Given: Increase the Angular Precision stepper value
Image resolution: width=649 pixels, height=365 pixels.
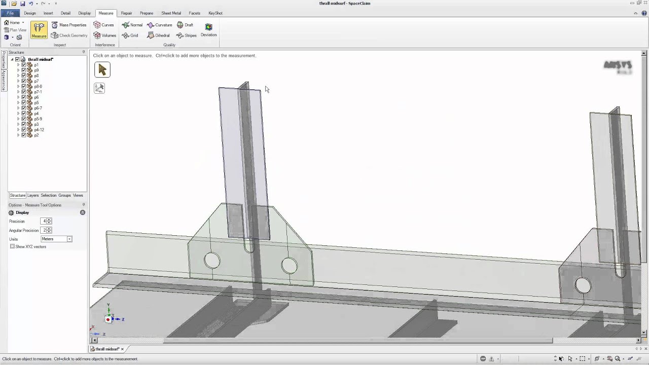Looking at the screenshot, I should tap(49, 229).
